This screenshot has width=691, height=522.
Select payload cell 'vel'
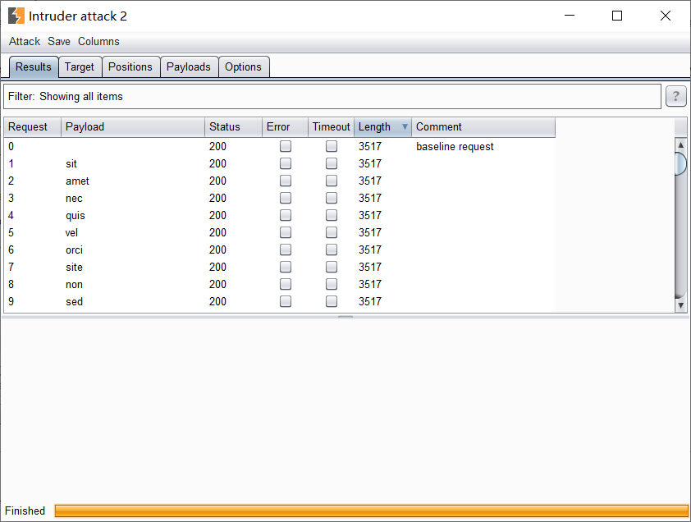click(x=133, y=232)
